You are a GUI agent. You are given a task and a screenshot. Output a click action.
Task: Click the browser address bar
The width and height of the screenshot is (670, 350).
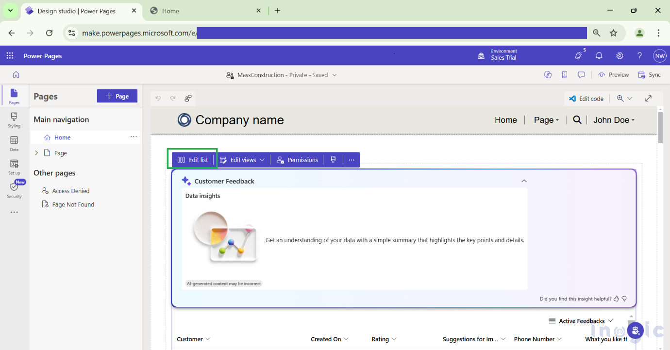(335, 33)
